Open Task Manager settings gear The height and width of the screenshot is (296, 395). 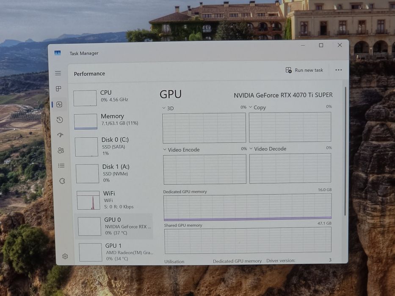(x=65, y=256)
